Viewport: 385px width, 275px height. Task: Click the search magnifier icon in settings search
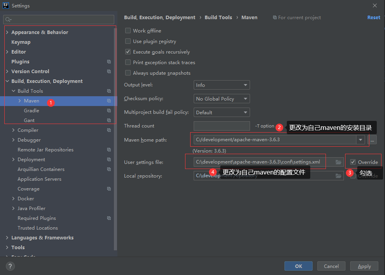(x=8, y=20)
